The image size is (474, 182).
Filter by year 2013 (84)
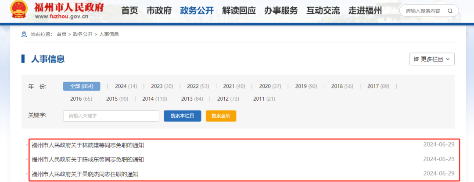(192, 99)
